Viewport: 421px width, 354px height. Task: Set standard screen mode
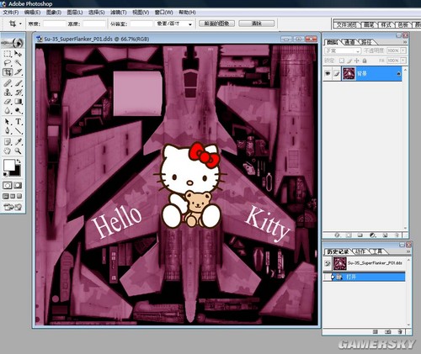pyautogui.click(x=6, y=196)
